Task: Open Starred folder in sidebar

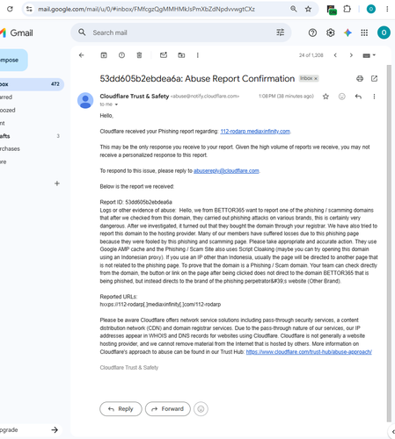Action: [x=6, y=97]
